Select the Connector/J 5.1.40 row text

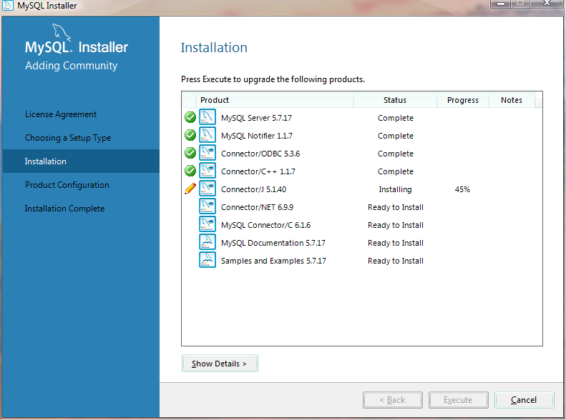click(253, 189)
